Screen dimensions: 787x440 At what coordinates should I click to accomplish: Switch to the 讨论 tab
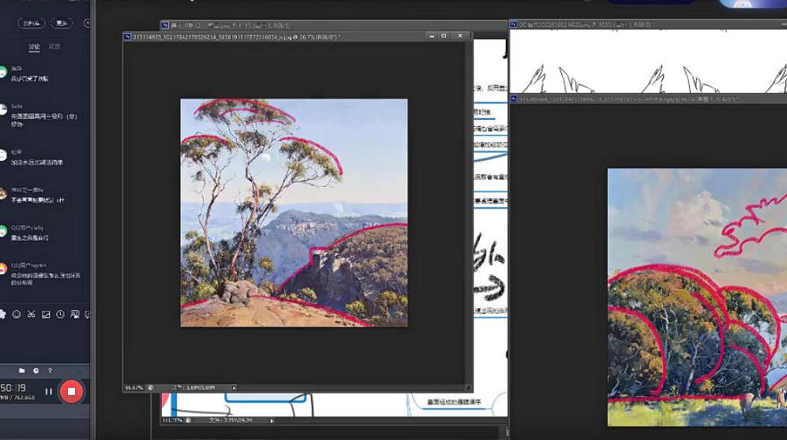[x=34, y=47]
